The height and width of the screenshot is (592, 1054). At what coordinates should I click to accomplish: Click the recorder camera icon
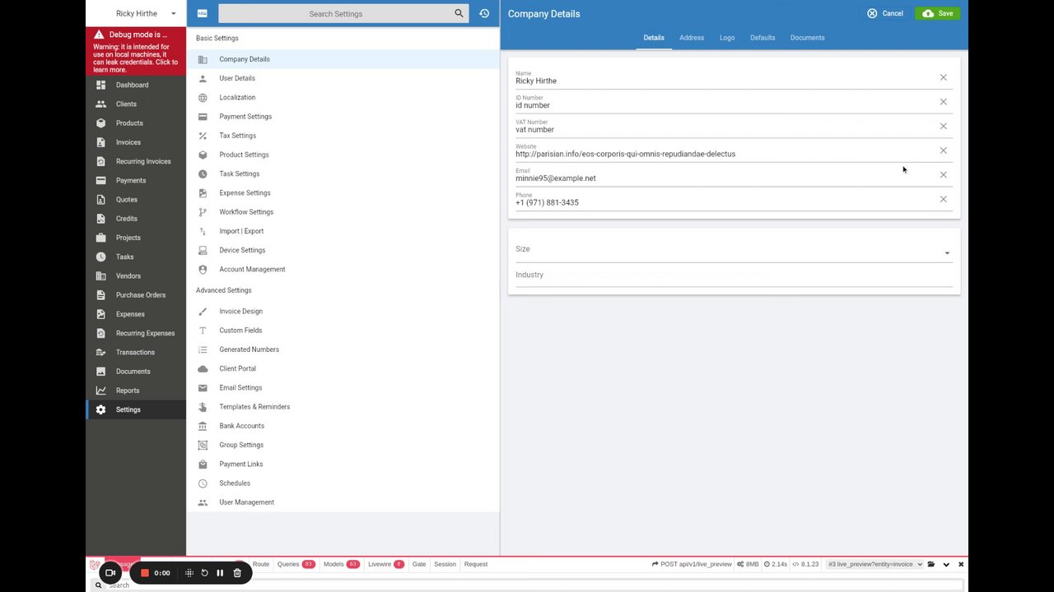point(110,573)
